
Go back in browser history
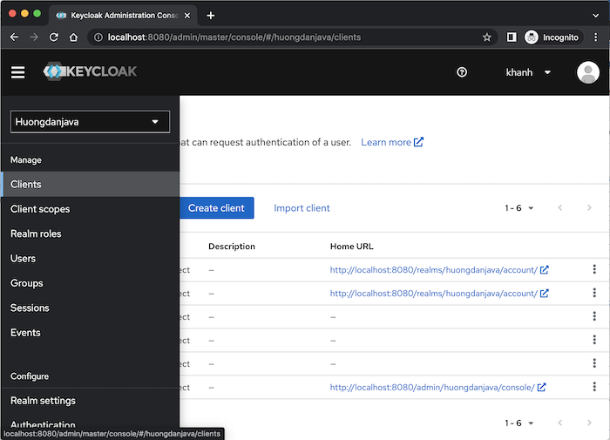point(15,37)
